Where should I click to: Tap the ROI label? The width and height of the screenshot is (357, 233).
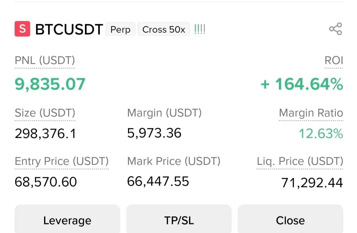point(333,61)
